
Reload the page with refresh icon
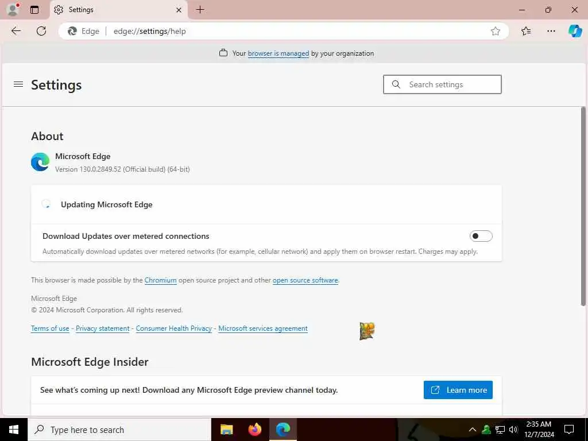(41, 31)
